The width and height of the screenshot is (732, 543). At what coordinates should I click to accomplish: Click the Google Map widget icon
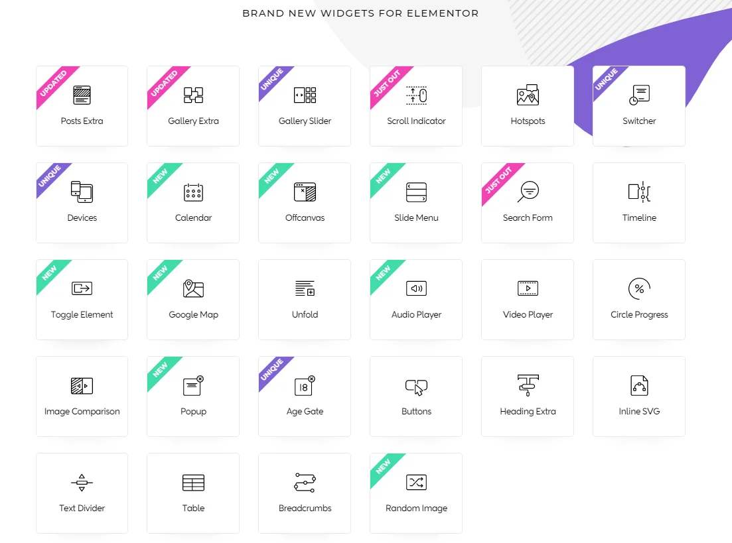click(193, 288)
